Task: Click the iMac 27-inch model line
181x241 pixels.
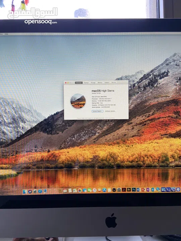Action: coord(99,97)
